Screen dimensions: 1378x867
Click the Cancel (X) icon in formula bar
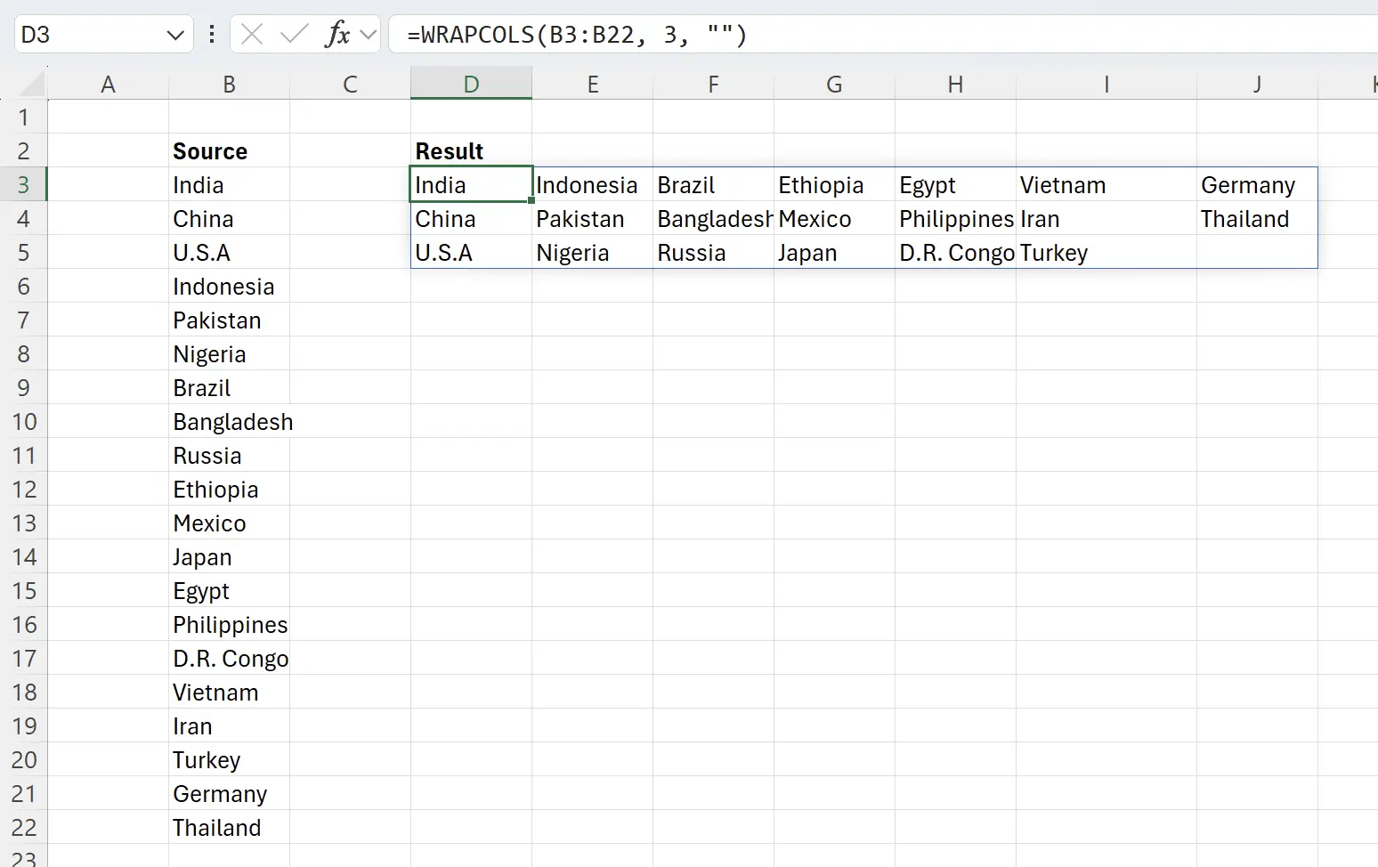(252, 34)
